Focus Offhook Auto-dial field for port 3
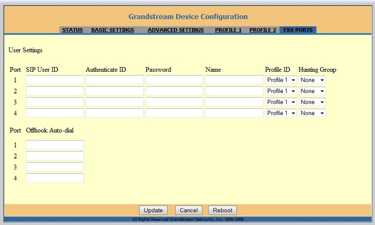375x225 pixels. click(x=55, y=167)
